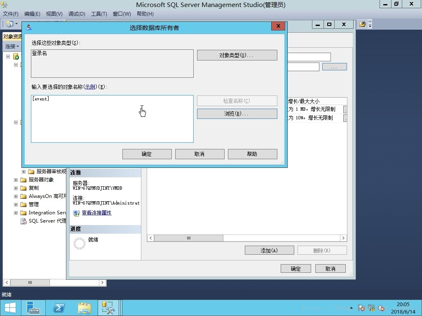This screenshot has height=316, width=422.
Task: Expand the 管理 folder
Action: point(16,204)
